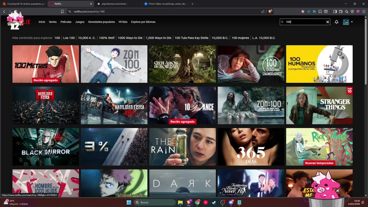Switch to the Crunchyroll tab

tap(24, 4)
